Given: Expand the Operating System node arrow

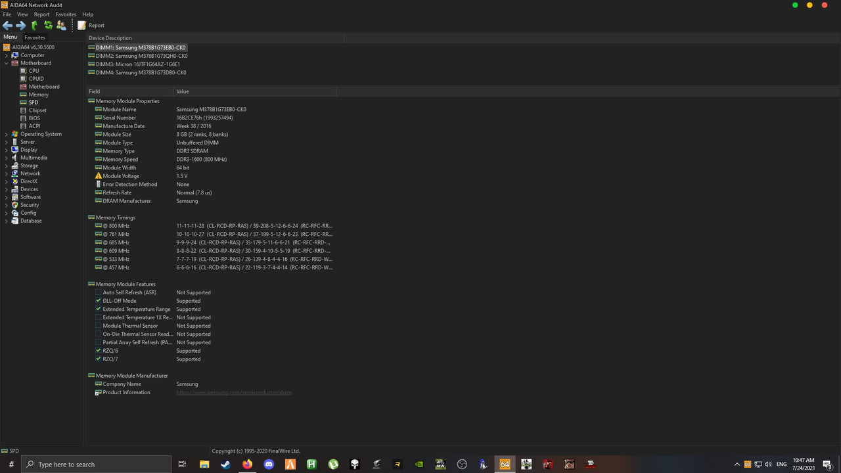Looking at the screenshot, I should (x=7, y=134).
